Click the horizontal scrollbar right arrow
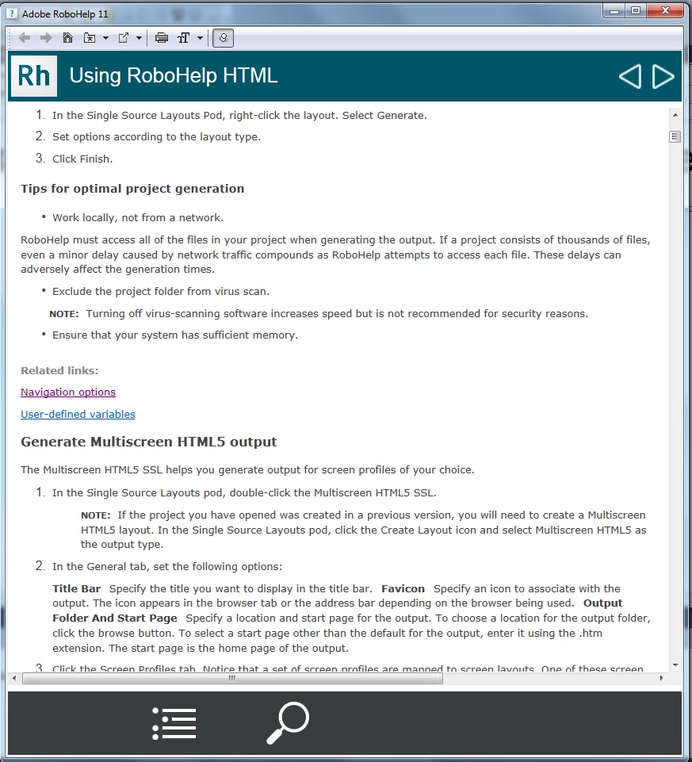 (661, 679)
